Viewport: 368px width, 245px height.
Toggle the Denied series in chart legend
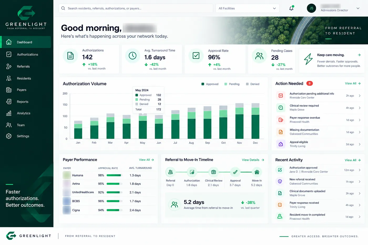click(253, 84)
